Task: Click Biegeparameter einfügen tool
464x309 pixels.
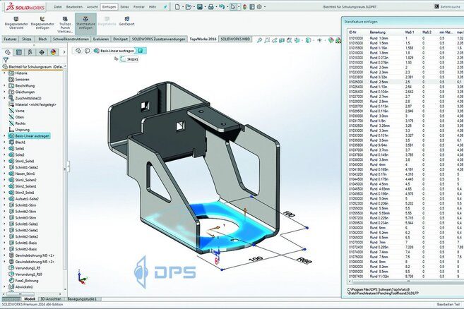Action: pyautogui.click(x=42, y=23)
